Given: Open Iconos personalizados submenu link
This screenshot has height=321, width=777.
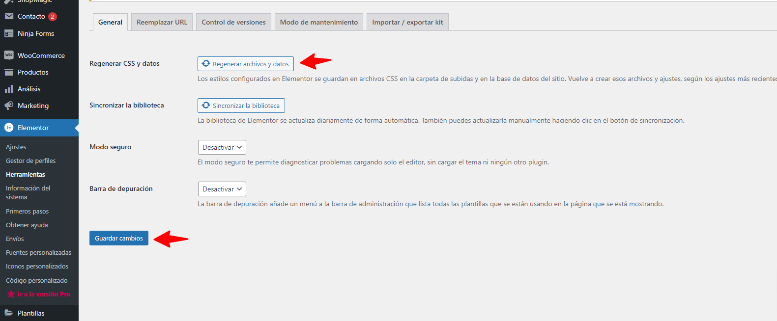Looking at the screenshot, I should [x=37, y=266].
